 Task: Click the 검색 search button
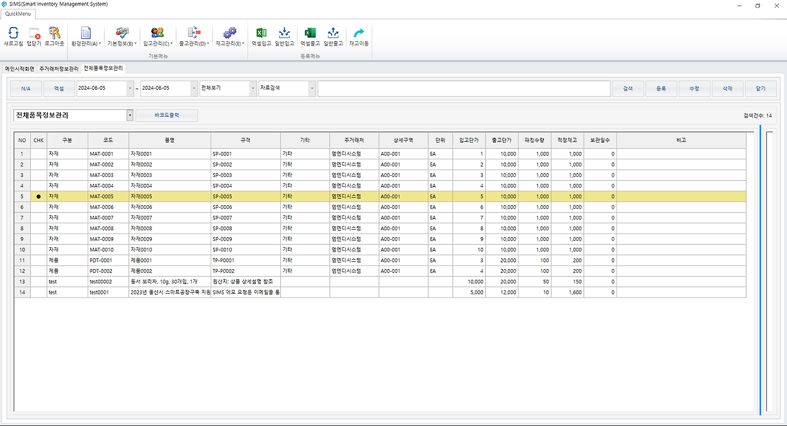[628, 89]
